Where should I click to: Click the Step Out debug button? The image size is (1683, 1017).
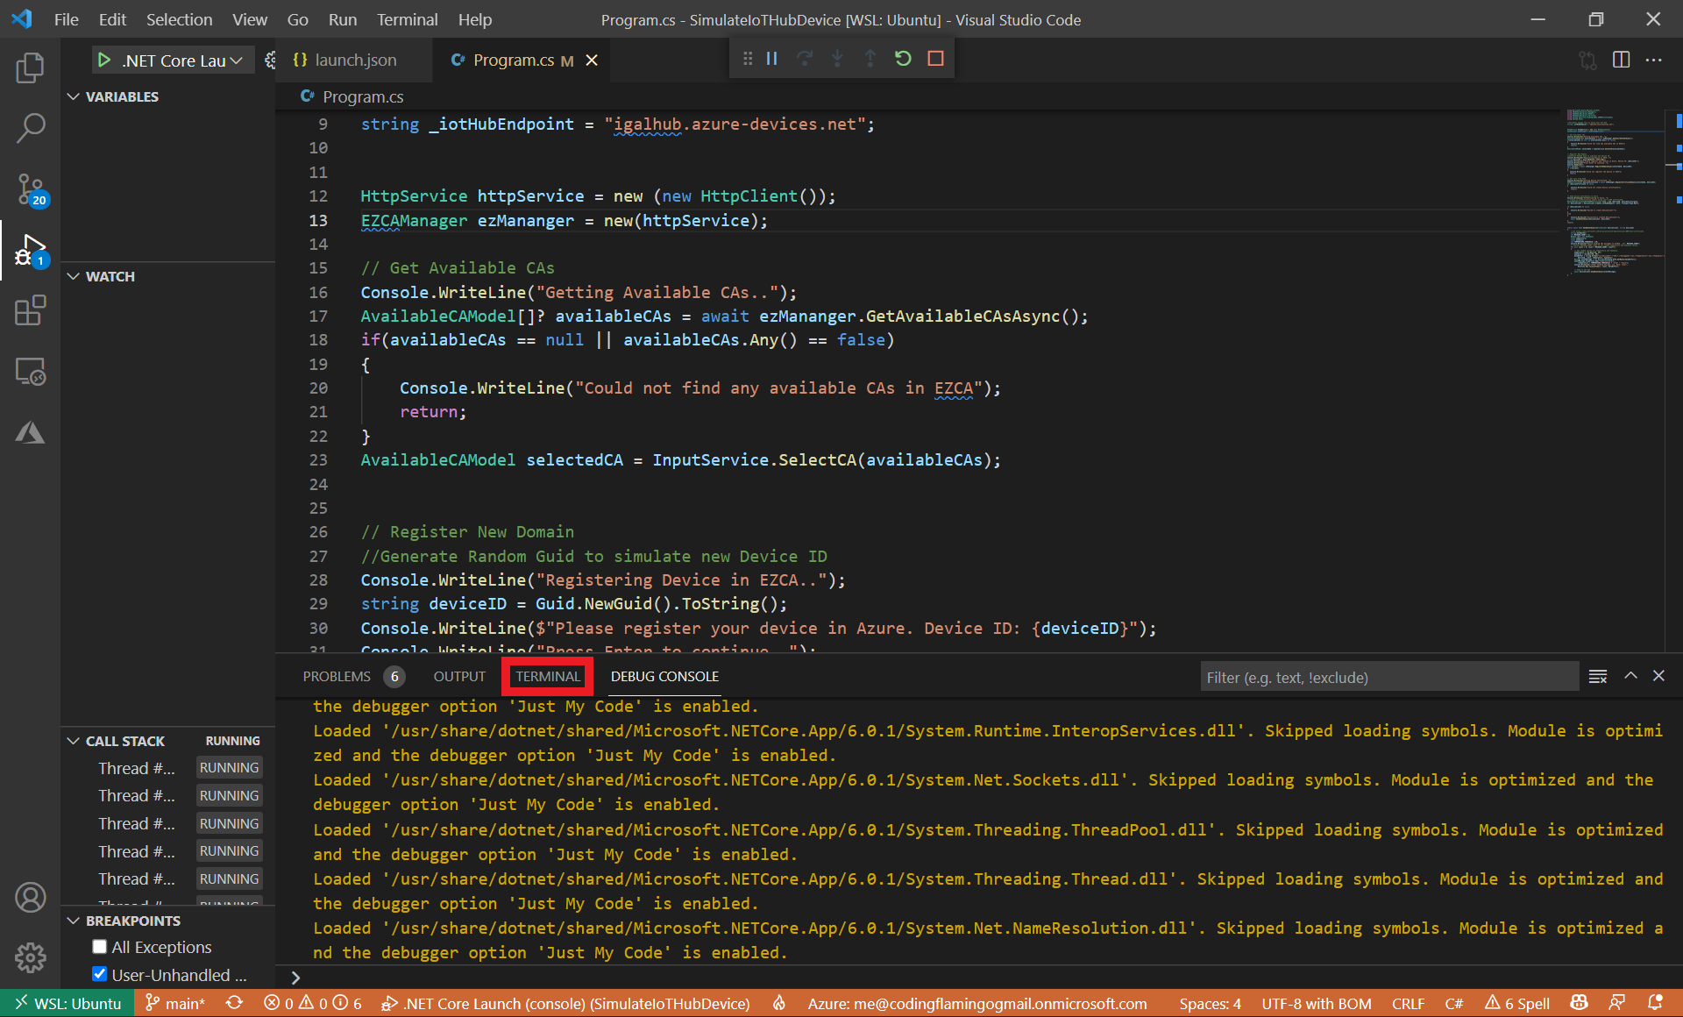click(x=870, y=59)
